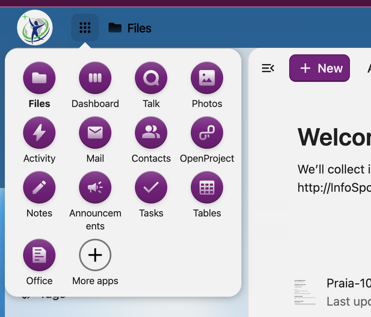Click the New button
This screenshot has height=317, width=371.
point(319,68)
